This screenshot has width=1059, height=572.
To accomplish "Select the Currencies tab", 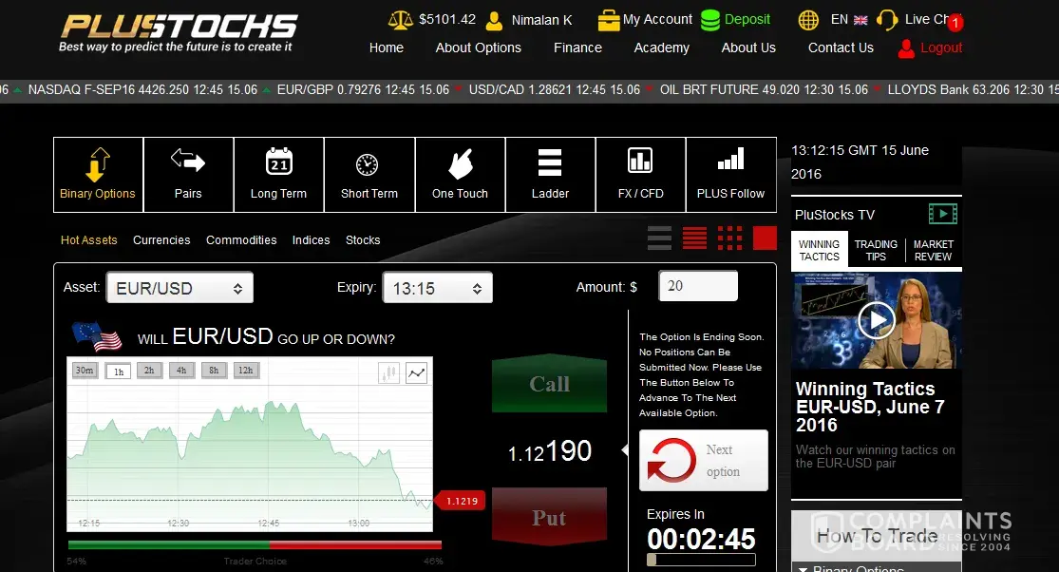I will click(161, 240).
